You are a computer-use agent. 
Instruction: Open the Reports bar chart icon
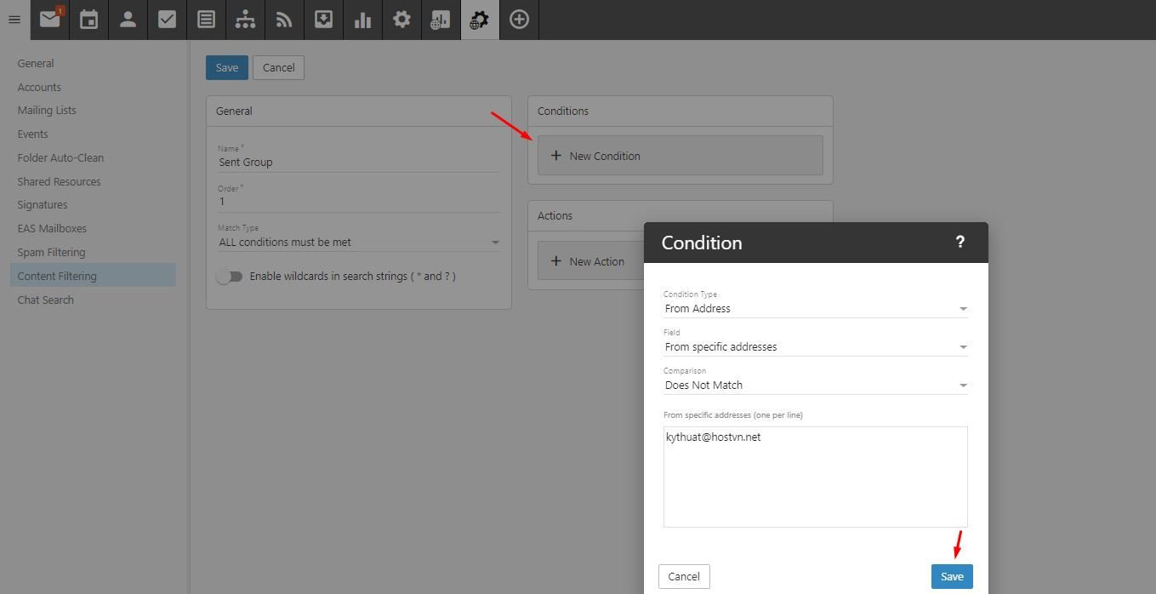[362, 20]
